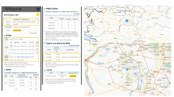Click the 모집공고문 보기 button
The height and width of the screenshot is (97, 174).
33,33
